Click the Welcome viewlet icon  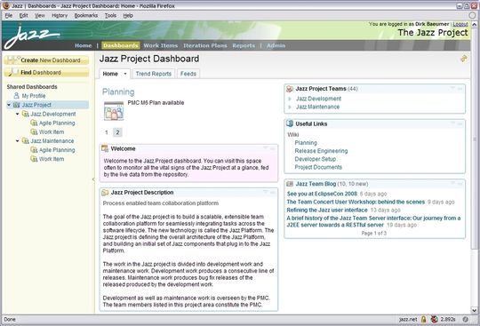[x=105, y=148]
